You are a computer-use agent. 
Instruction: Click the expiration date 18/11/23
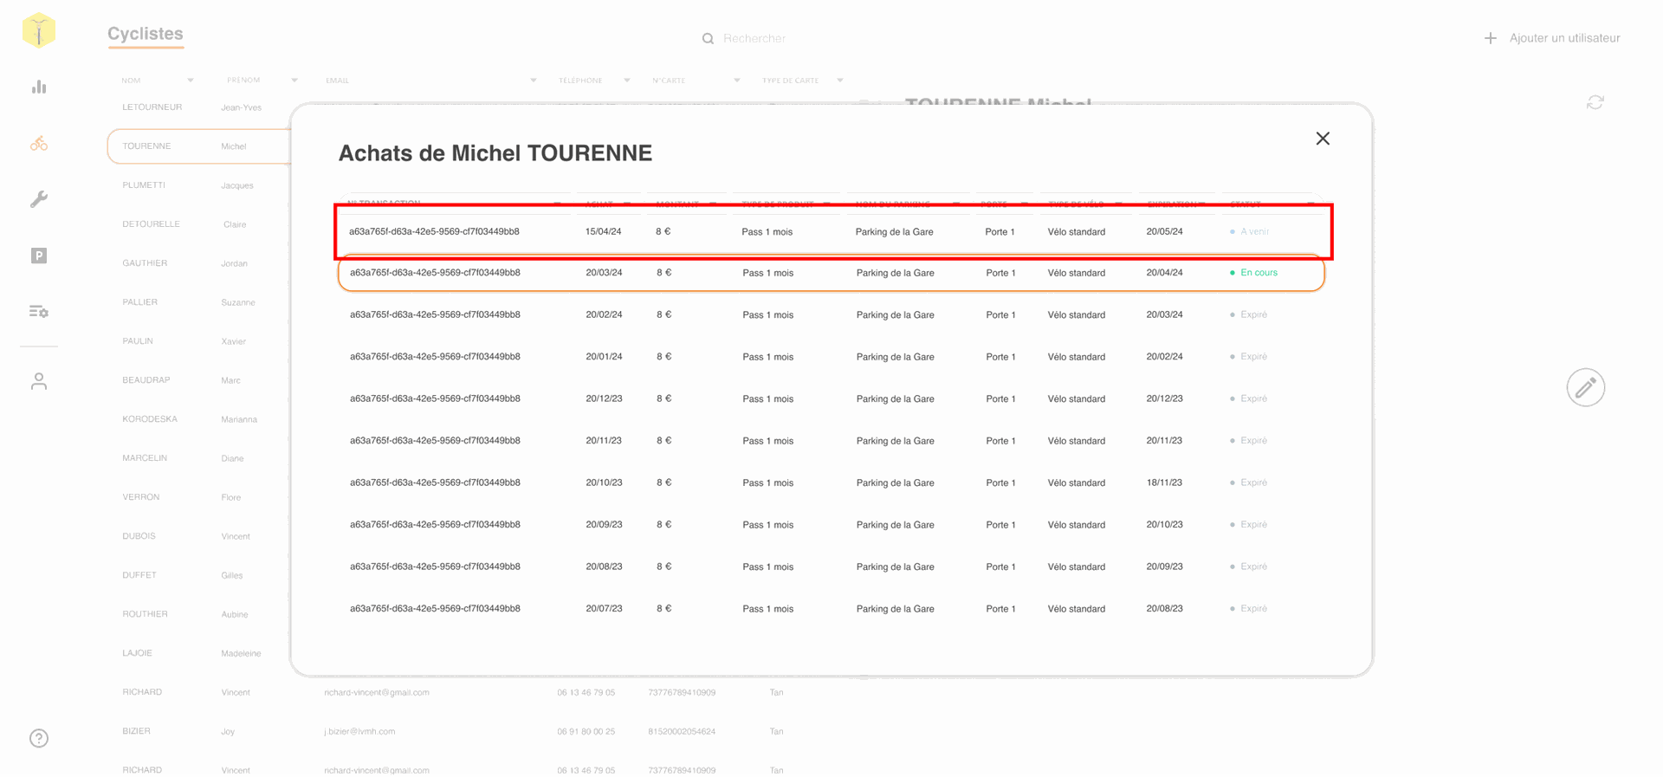1164,482
